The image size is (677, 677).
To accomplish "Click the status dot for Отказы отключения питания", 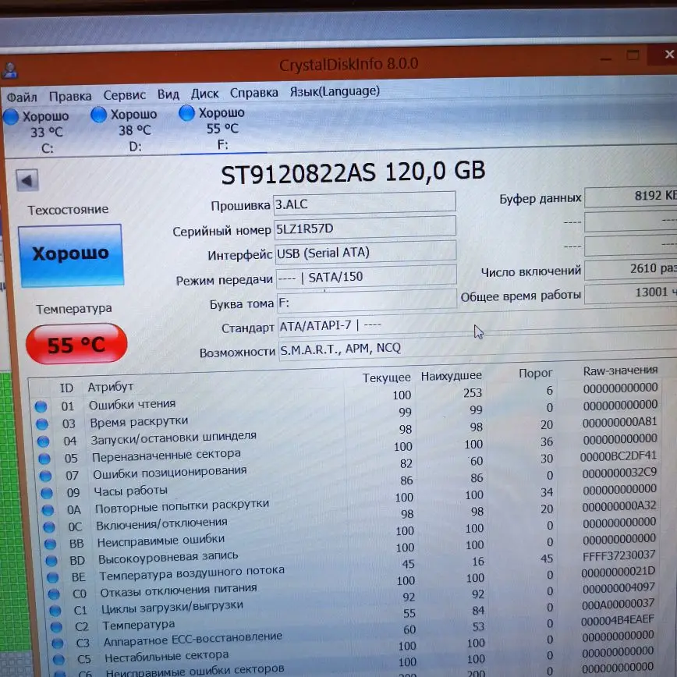I will tap(54, 594).
